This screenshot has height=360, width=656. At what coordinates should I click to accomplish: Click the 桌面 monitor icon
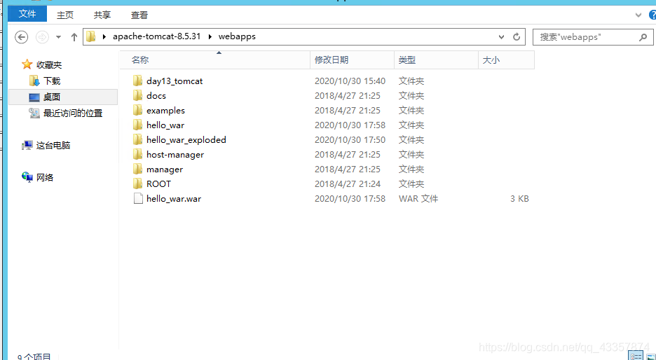pos(34,97)
